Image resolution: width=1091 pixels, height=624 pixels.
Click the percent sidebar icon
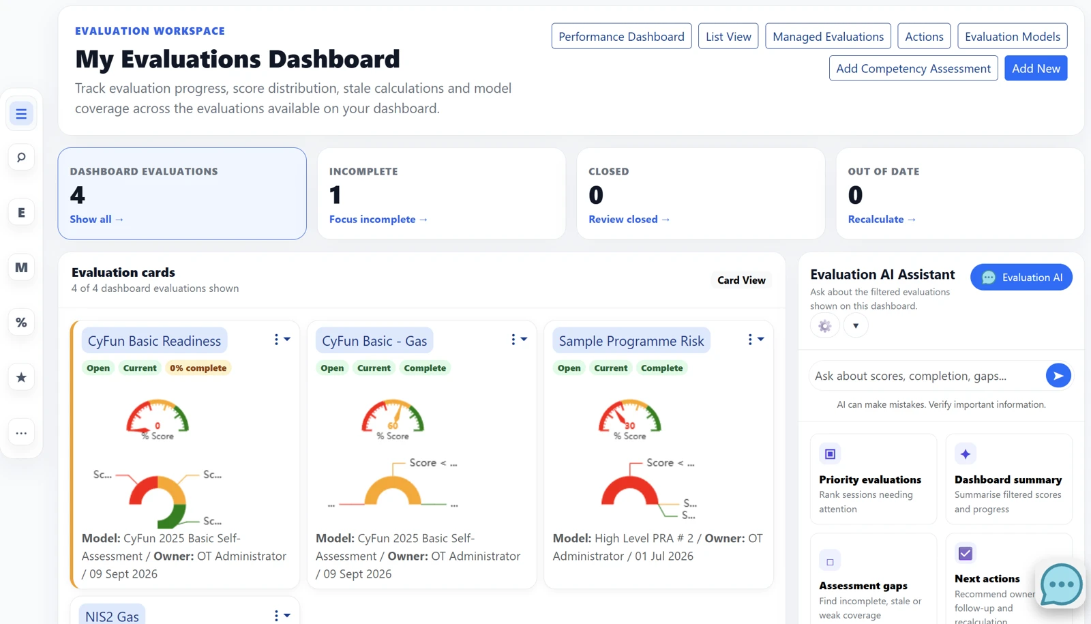(21, 323)
